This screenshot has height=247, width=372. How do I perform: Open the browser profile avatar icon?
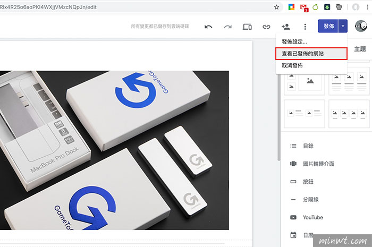(356, 7)
